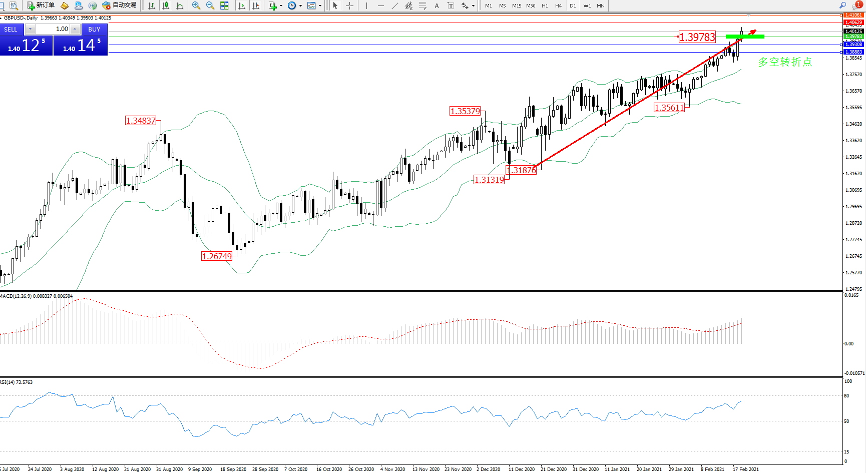The image size is (866, 473).
Task: Open the chart Templates dropdown
Action: (x=320, y=6)
